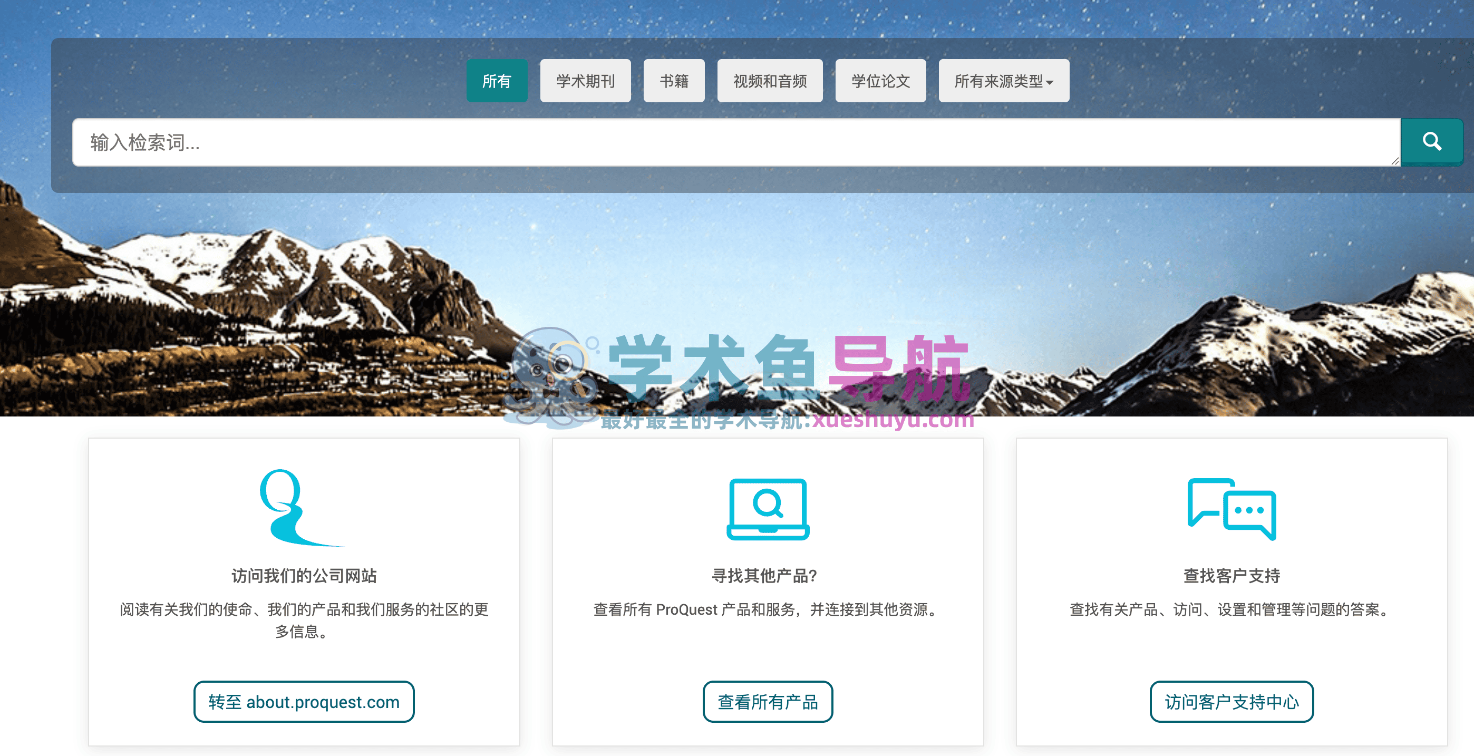
Task: Expand the 所有来源类型 dropdown
Action: pyautogui.click(x=1003, y=81)
